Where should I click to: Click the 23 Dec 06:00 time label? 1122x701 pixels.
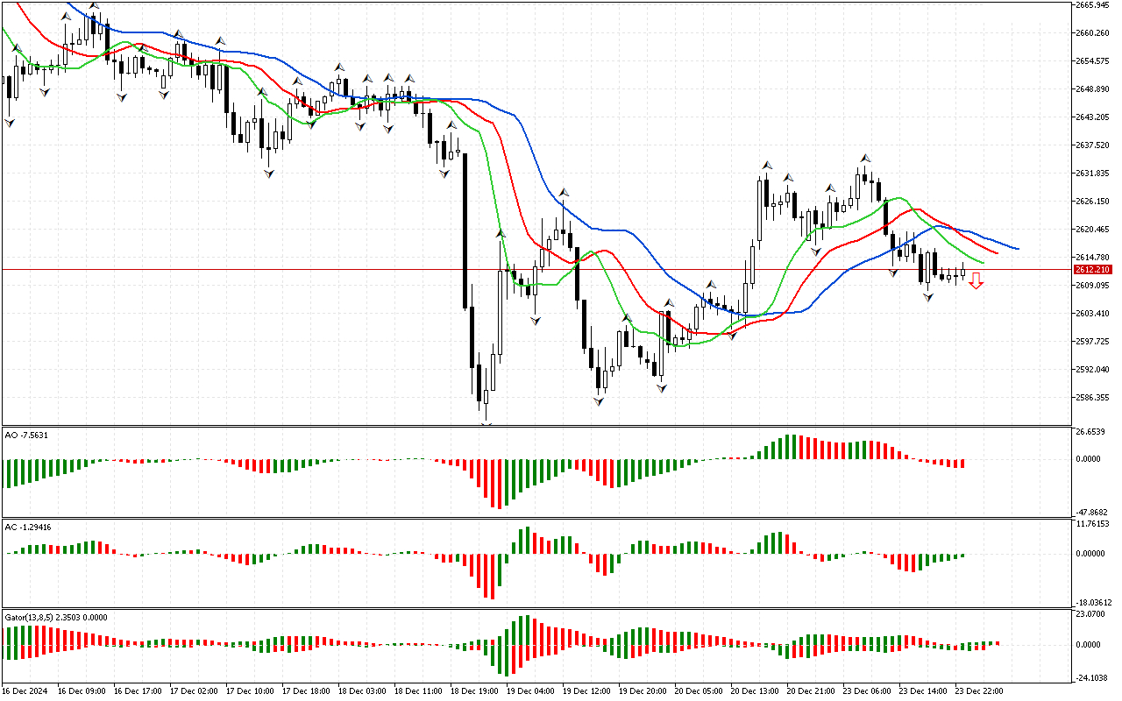(867, 691)
